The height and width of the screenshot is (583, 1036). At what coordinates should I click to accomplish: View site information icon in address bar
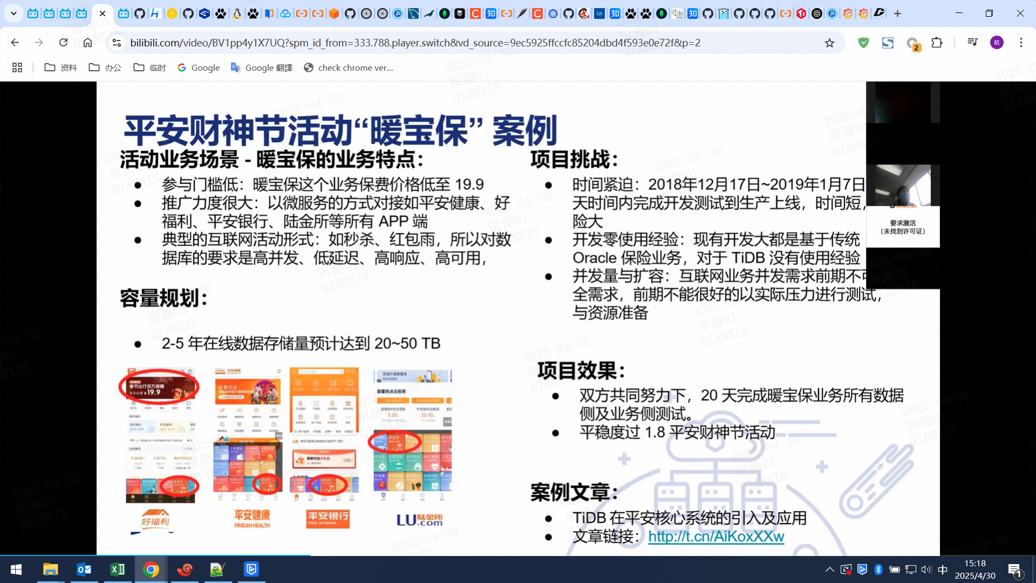click(117, 43)
